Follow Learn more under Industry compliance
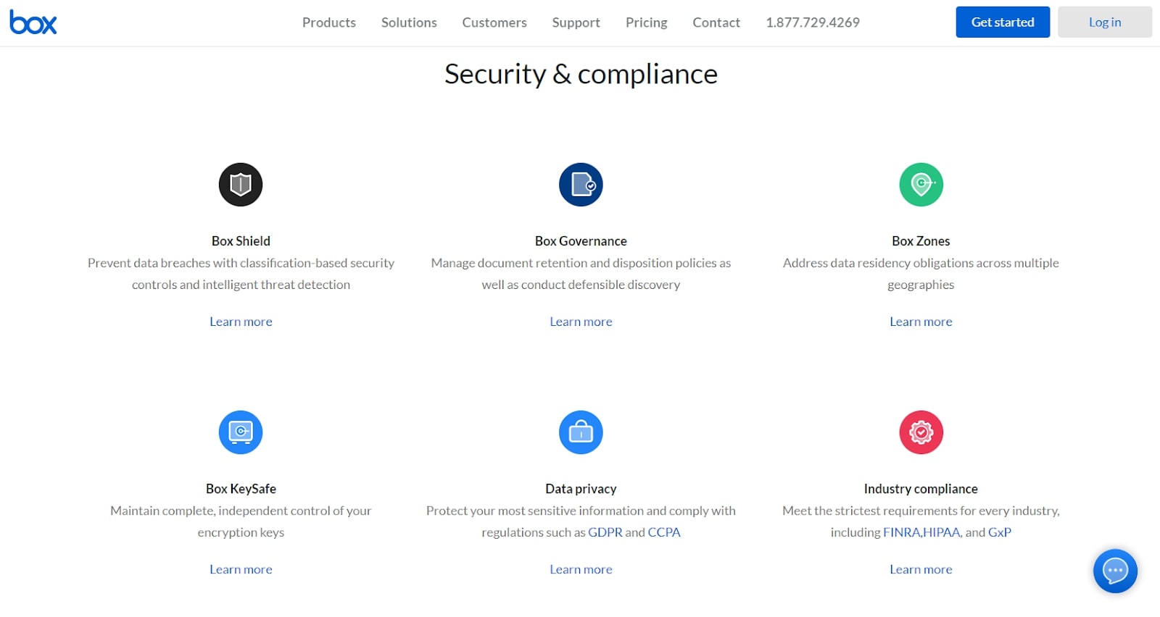The height and width of the screenshot is (617, 1160). 921,569
